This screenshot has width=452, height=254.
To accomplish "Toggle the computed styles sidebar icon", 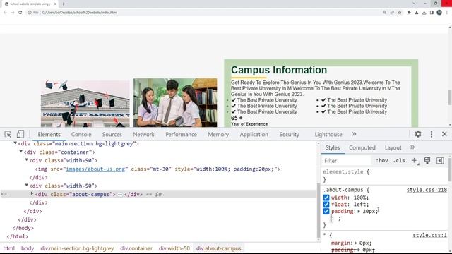I will tap(440, 161).
